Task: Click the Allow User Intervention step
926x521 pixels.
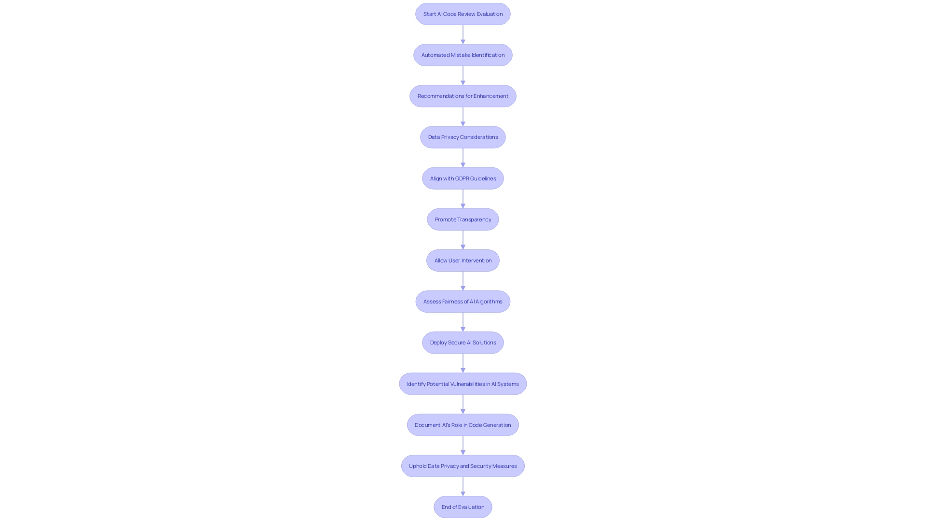Action: pyautogui.click(x=463, y=260)
